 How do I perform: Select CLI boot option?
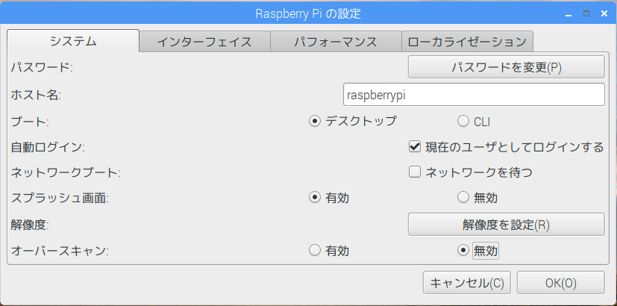coord(475,122)
